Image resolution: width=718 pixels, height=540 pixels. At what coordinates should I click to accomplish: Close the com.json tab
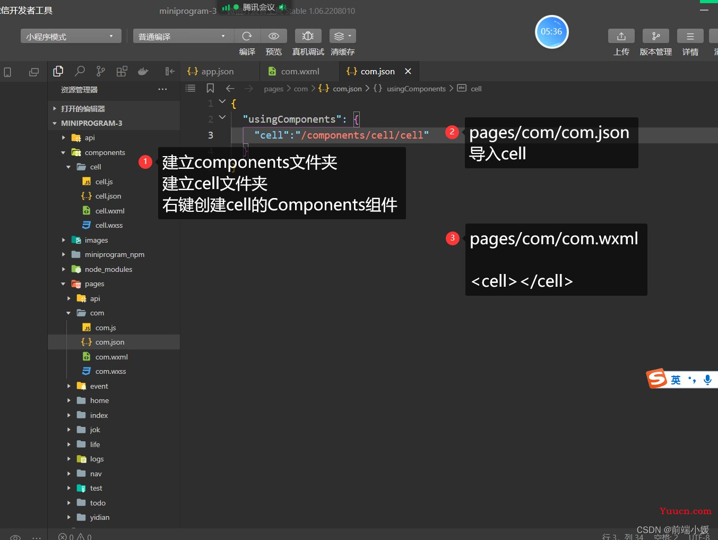[408, 71]
